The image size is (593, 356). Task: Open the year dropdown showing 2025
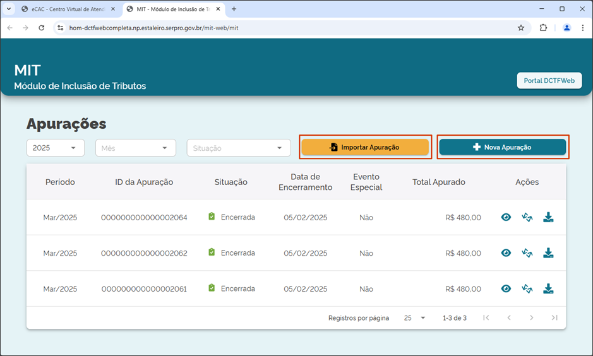pyautogui.click(x=56, y=148)
